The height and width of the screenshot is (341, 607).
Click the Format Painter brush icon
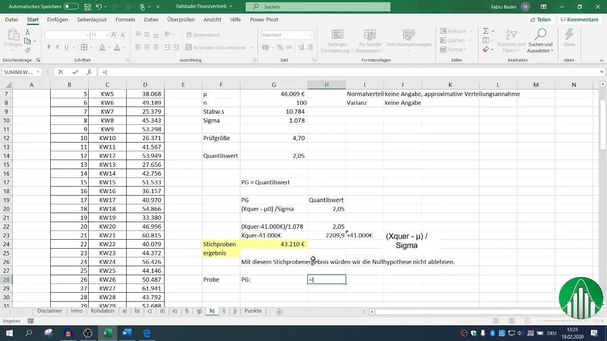28,50
